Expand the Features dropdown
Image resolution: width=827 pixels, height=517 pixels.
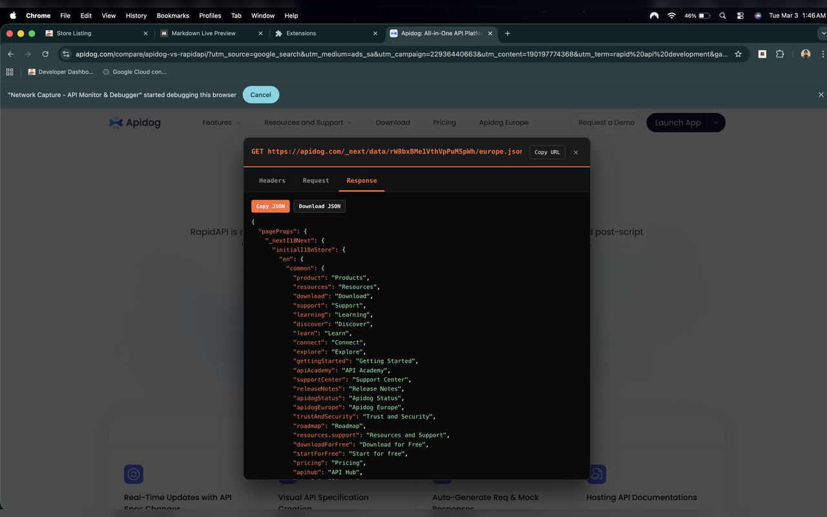pos(221,123)
